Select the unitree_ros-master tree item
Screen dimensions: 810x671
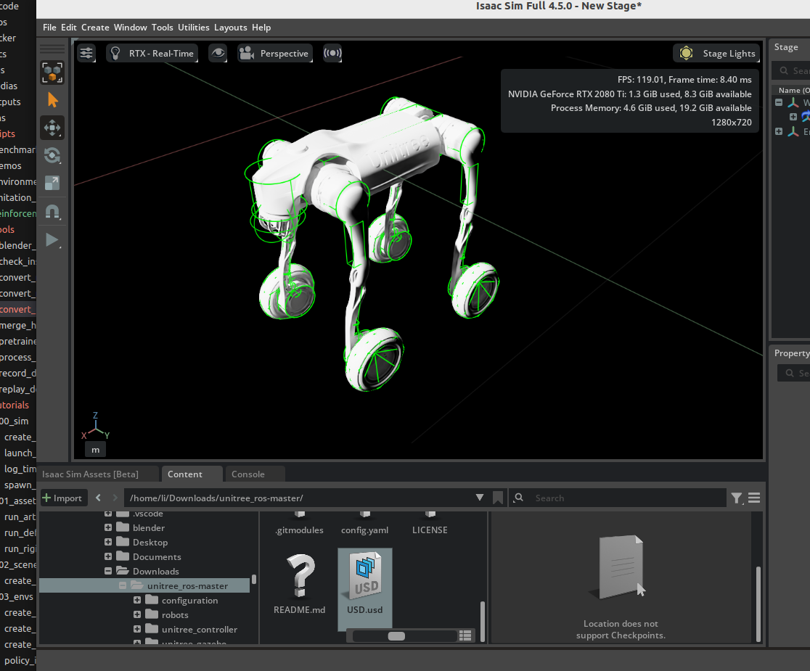144,585
